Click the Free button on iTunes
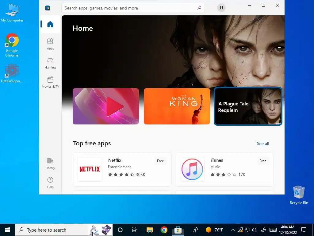 click(x=263, y=161)
